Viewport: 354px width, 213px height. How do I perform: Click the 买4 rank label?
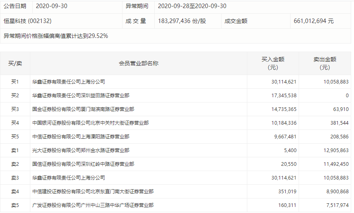(x=15, y=123)
